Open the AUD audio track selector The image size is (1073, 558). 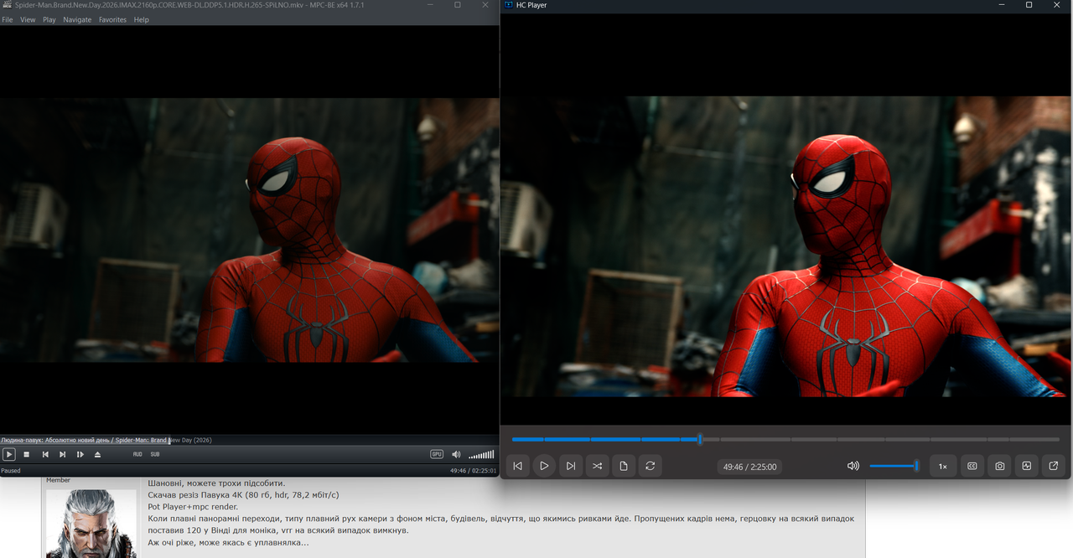137,454
